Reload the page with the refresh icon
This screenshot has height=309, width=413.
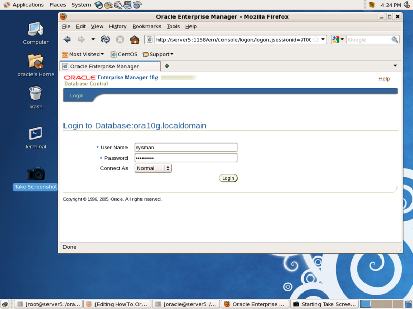tap(105, 40)
